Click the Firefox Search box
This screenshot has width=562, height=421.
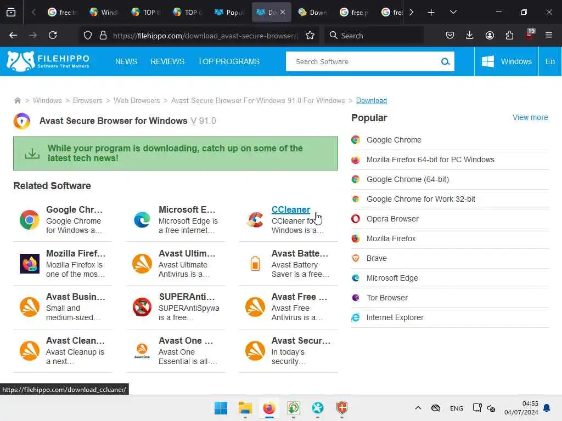374,36
